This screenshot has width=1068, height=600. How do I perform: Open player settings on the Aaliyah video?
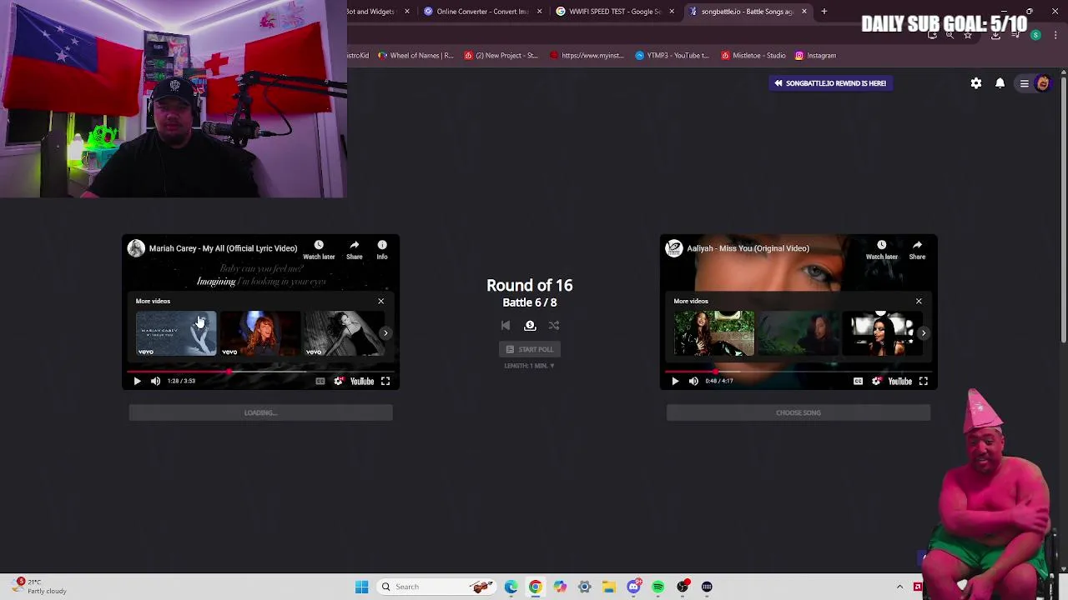tap(877, 381)
